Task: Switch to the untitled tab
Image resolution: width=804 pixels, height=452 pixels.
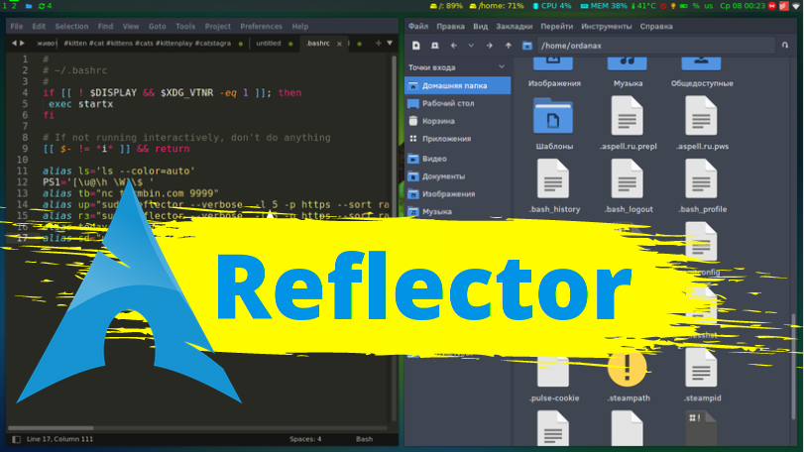Action: (269, 44)
